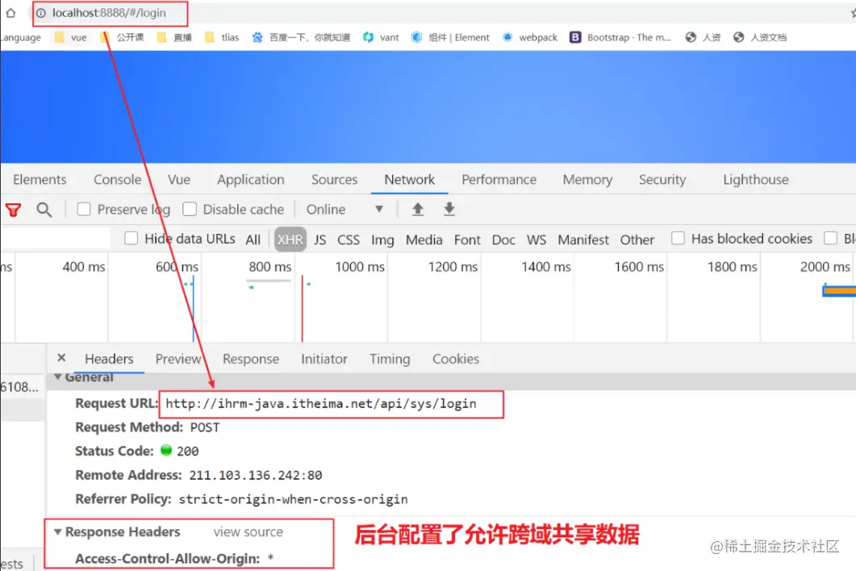Image resolution: width=856 pixels, height=571 pixels.
Task: Switch to the Performance tab
Action: pyautogui.click(x=499, y=180)
